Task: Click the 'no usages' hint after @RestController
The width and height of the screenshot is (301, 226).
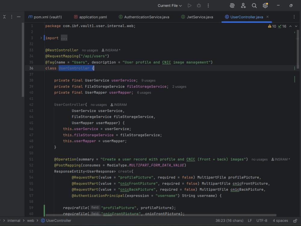Action: coord(90,50)
